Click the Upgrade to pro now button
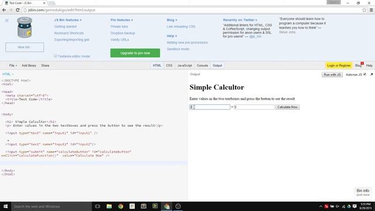 pyautogui.click(x=135, y=53)
